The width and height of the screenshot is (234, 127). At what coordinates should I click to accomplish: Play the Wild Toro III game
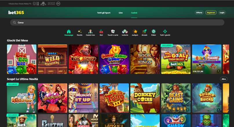coord(114,98)
